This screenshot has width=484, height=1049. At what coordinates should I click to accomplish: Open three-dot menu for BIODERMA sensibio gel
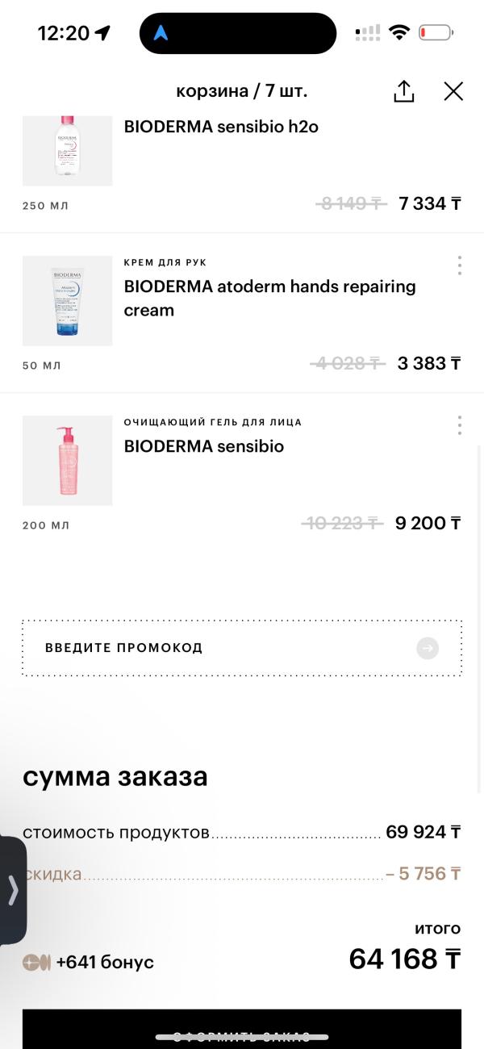coord(459,425)
